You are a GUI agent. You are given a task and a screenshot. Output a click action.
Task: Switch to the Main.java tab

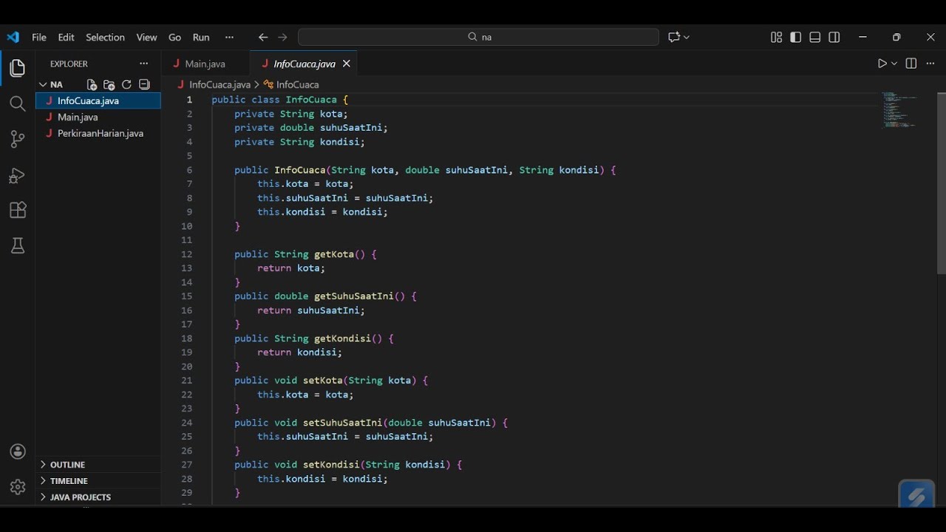click(205, 64)
